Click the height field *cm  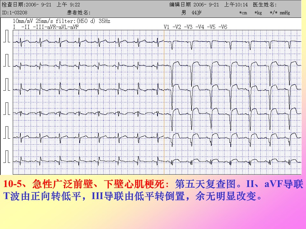pyautogui.click(x=243, y=13)
